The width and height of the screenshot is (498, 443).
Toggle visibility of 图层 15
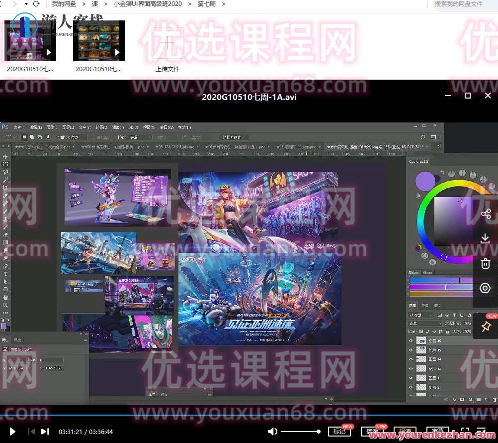coord(411,350)
